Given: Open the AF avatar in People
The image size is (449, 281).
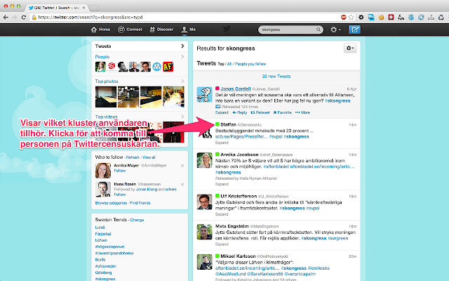Looking at the screenshot, I should (168, 67).
